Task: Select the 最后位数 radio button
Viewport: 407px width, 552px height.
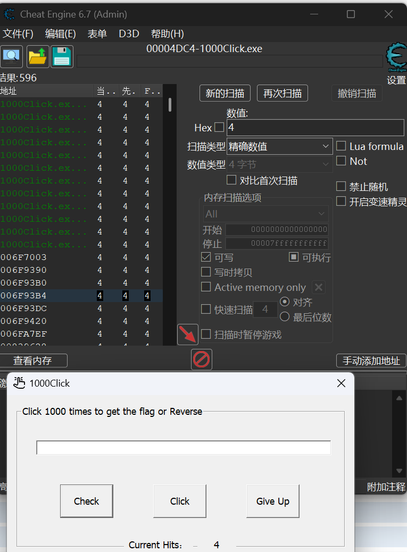Action: point(285,316)
